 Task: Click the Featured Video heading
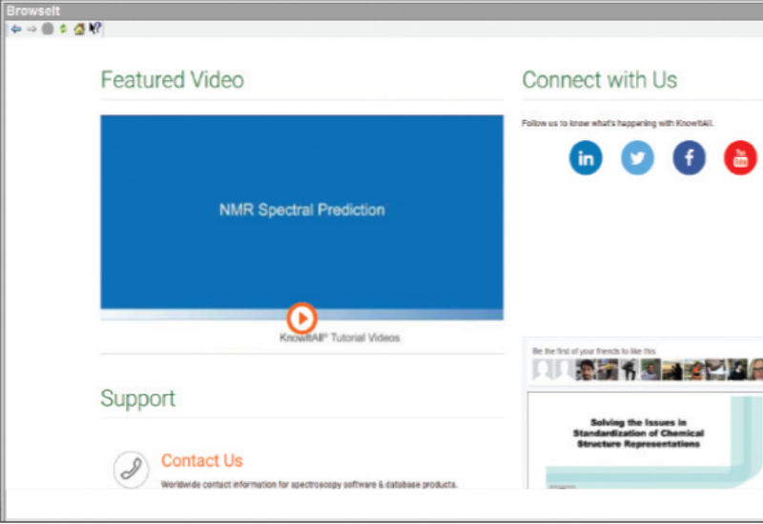coord(172,80)
